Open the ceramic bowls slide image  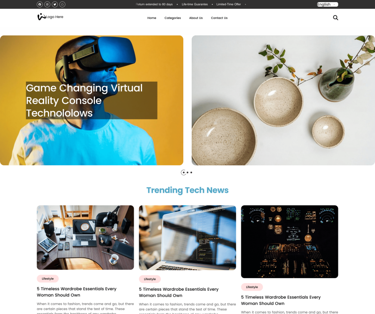pyautogui.click(x=283, y=100)
